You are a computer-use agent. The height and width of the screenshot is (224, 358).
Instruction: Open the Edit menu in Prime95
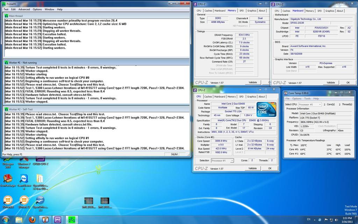14,9
